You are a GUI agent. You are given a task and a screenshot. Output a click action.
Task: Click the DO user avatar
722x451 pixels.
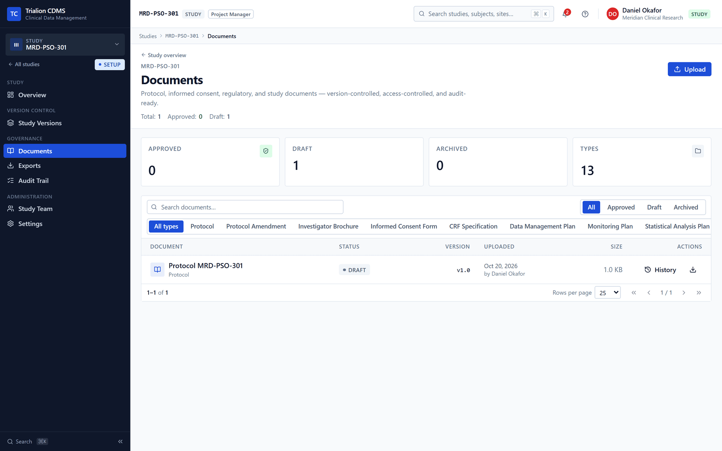(612, 14)
